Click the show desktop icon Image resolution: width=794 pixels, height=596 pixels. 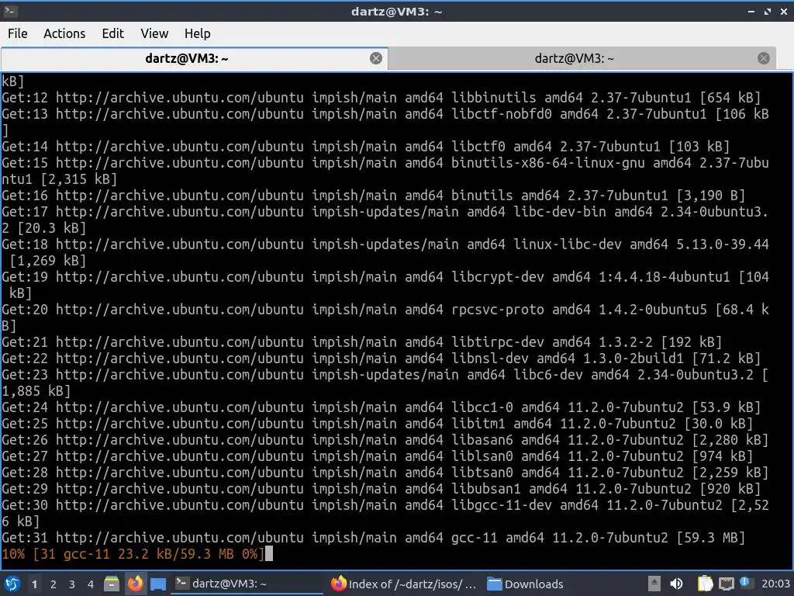click(158, 584)
